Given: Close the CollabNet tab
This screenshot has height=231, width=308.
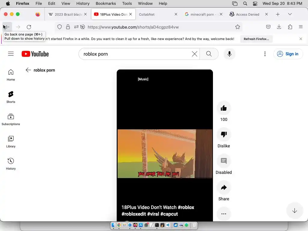Looking at the screenshot, I should click(x=176, y=14).
